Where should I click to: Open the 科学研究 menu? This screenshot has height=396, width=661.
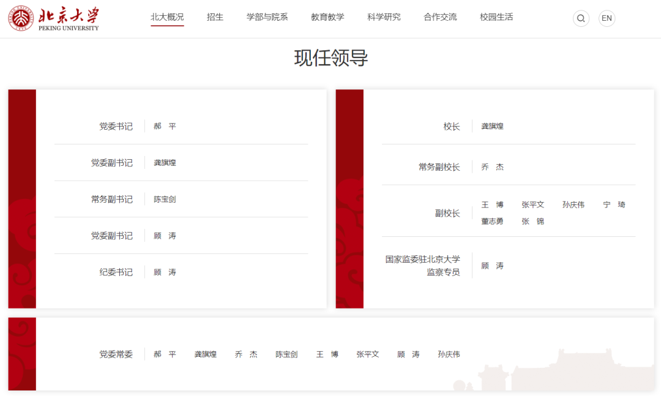pyautogui.click(x=384, y=17)
